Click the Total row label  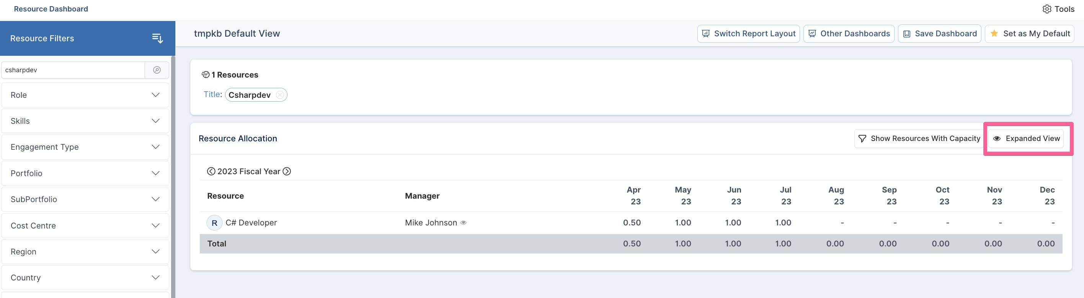coord(217,244)
